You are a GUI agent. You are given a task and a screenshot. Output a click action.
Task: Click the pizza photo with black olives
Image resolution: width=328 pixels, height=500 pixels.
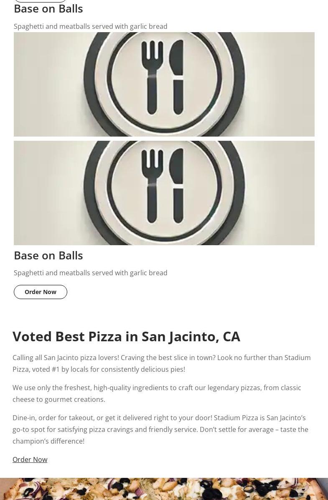pyautogui.click(x=164, y=489)
